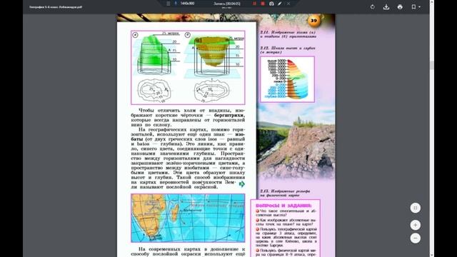
Task: Click the vertical scrollbar thumb
Action: pyautogui.click(x=431, y=65)
